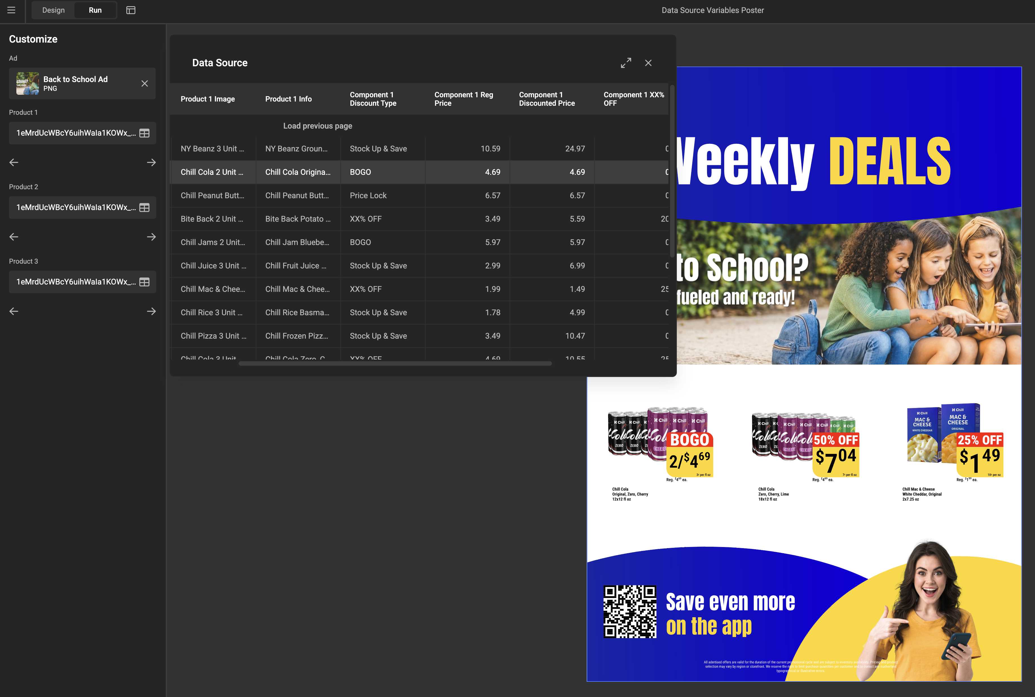This screenshot has height=697, width=1035.
Task: Click the Price Lock discount type cell
Action: [x=382, y=196]
